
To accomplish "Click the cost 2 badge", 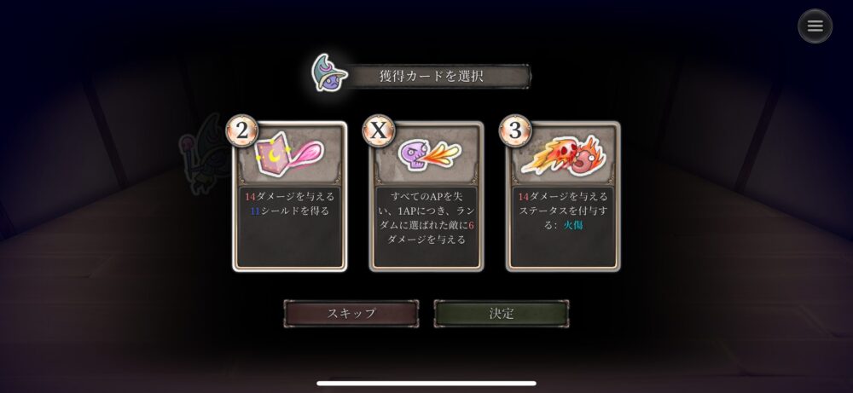I will tap(241, 130).
